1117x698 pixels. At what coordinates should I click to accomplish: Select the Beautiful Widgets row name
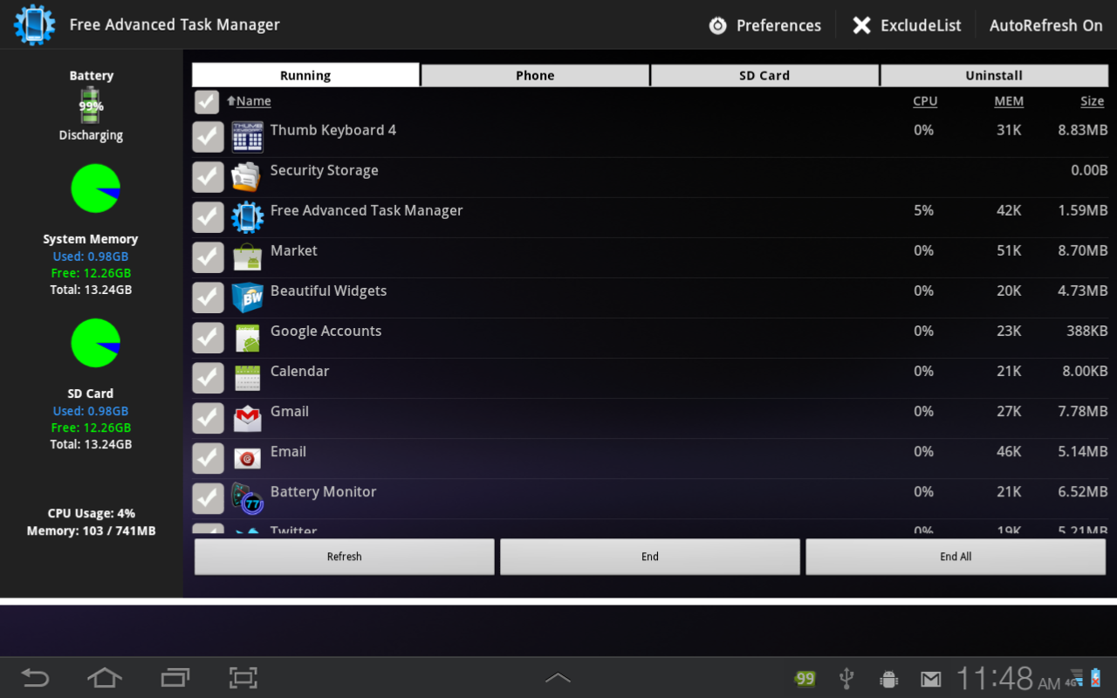tap(328, 291)
